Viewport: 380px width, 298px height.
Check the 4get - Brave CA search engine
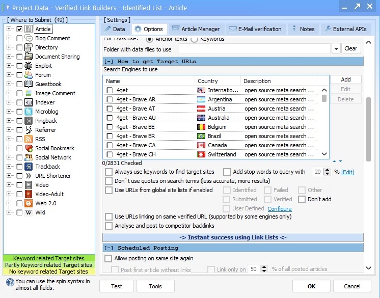click(x=110, y=145)
